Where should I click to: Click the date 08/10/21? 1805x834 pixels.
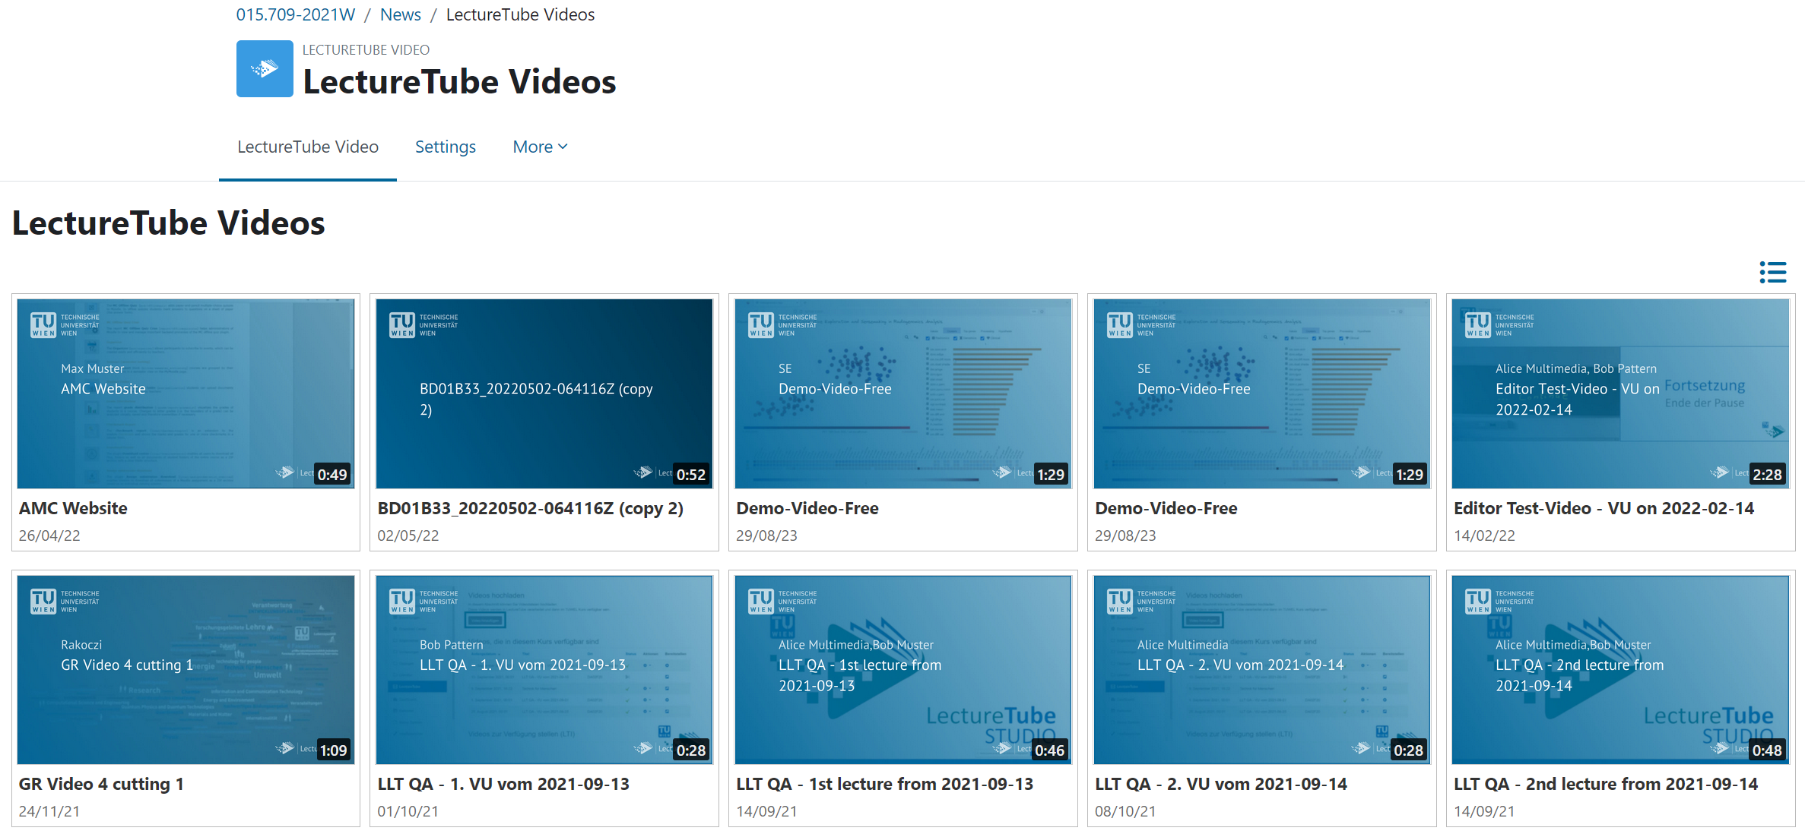coord(1125,811)
